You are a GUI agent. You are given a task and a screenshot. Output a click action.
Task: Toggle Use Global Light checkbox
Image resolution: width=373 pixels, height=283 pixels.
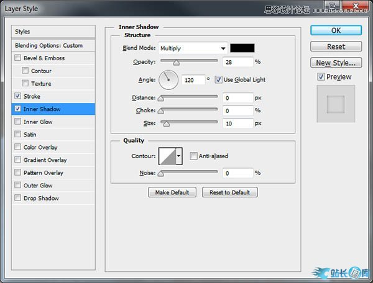218,79
